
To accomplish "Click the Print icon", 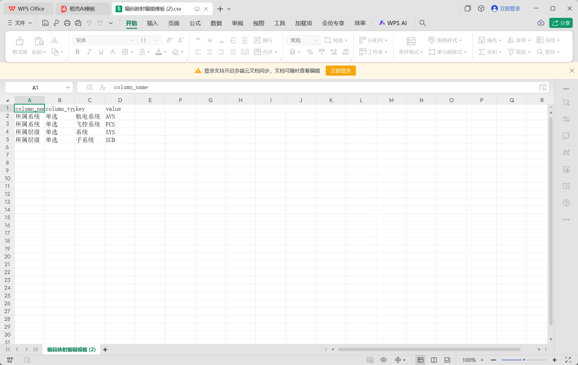I will pyautogui.click(x=67, y=23).
